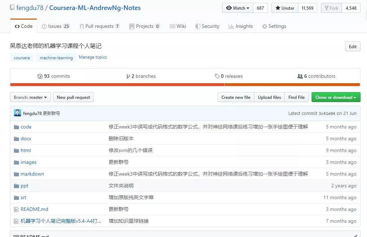Click the machine-learning topic tag

click(x=56, y=58)
